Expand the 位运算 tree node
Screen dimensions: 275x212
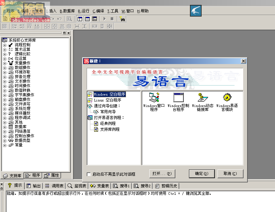point(5,59)
